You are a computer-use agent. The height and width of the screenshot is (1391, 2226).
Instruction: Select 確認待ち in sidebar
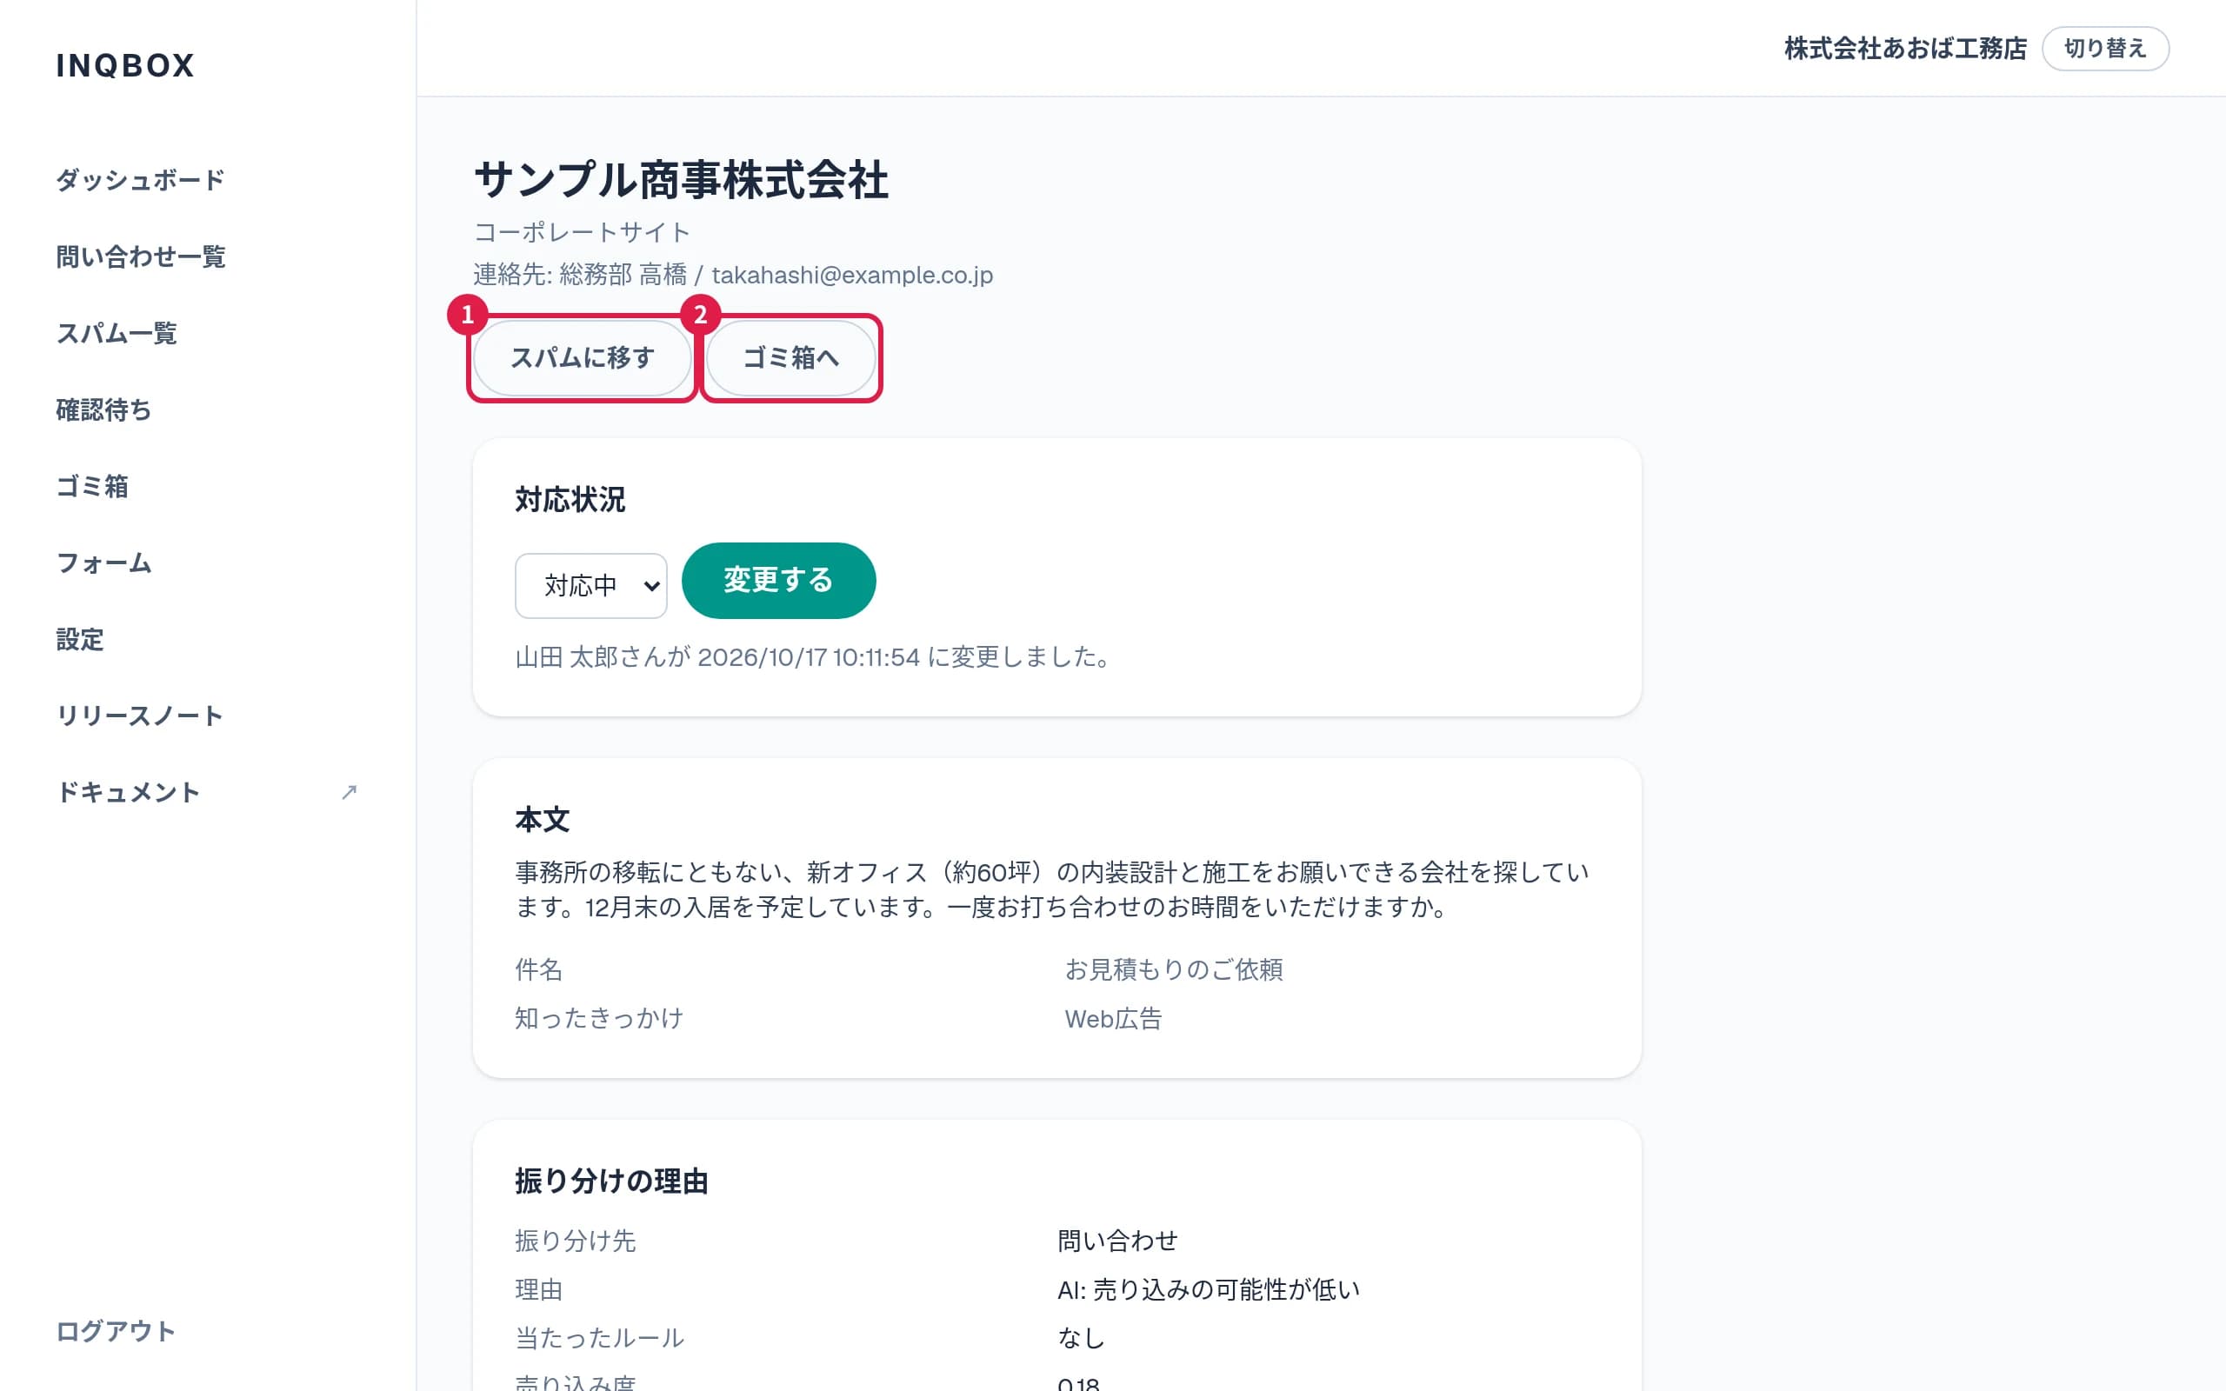coord(104,409)
